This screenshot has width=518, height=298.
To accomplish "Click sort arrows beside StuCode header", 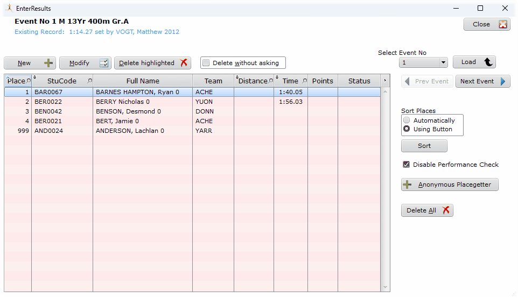I will 34,77.
